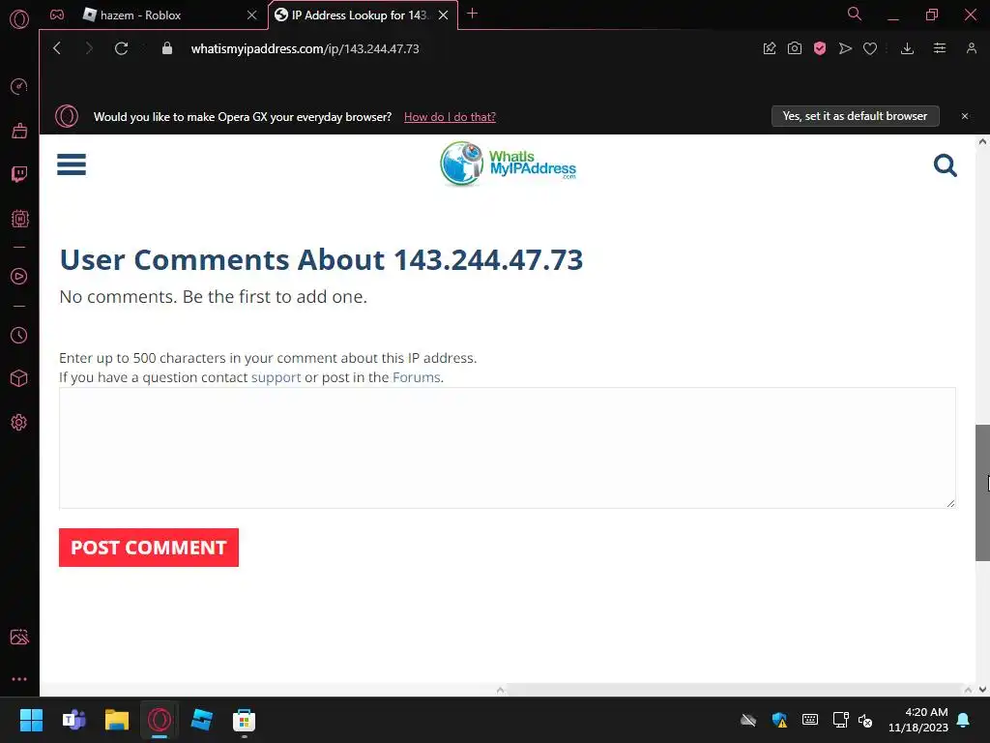Click the 'User Comments About 143.244.47.73' heading

click(321, 259)
